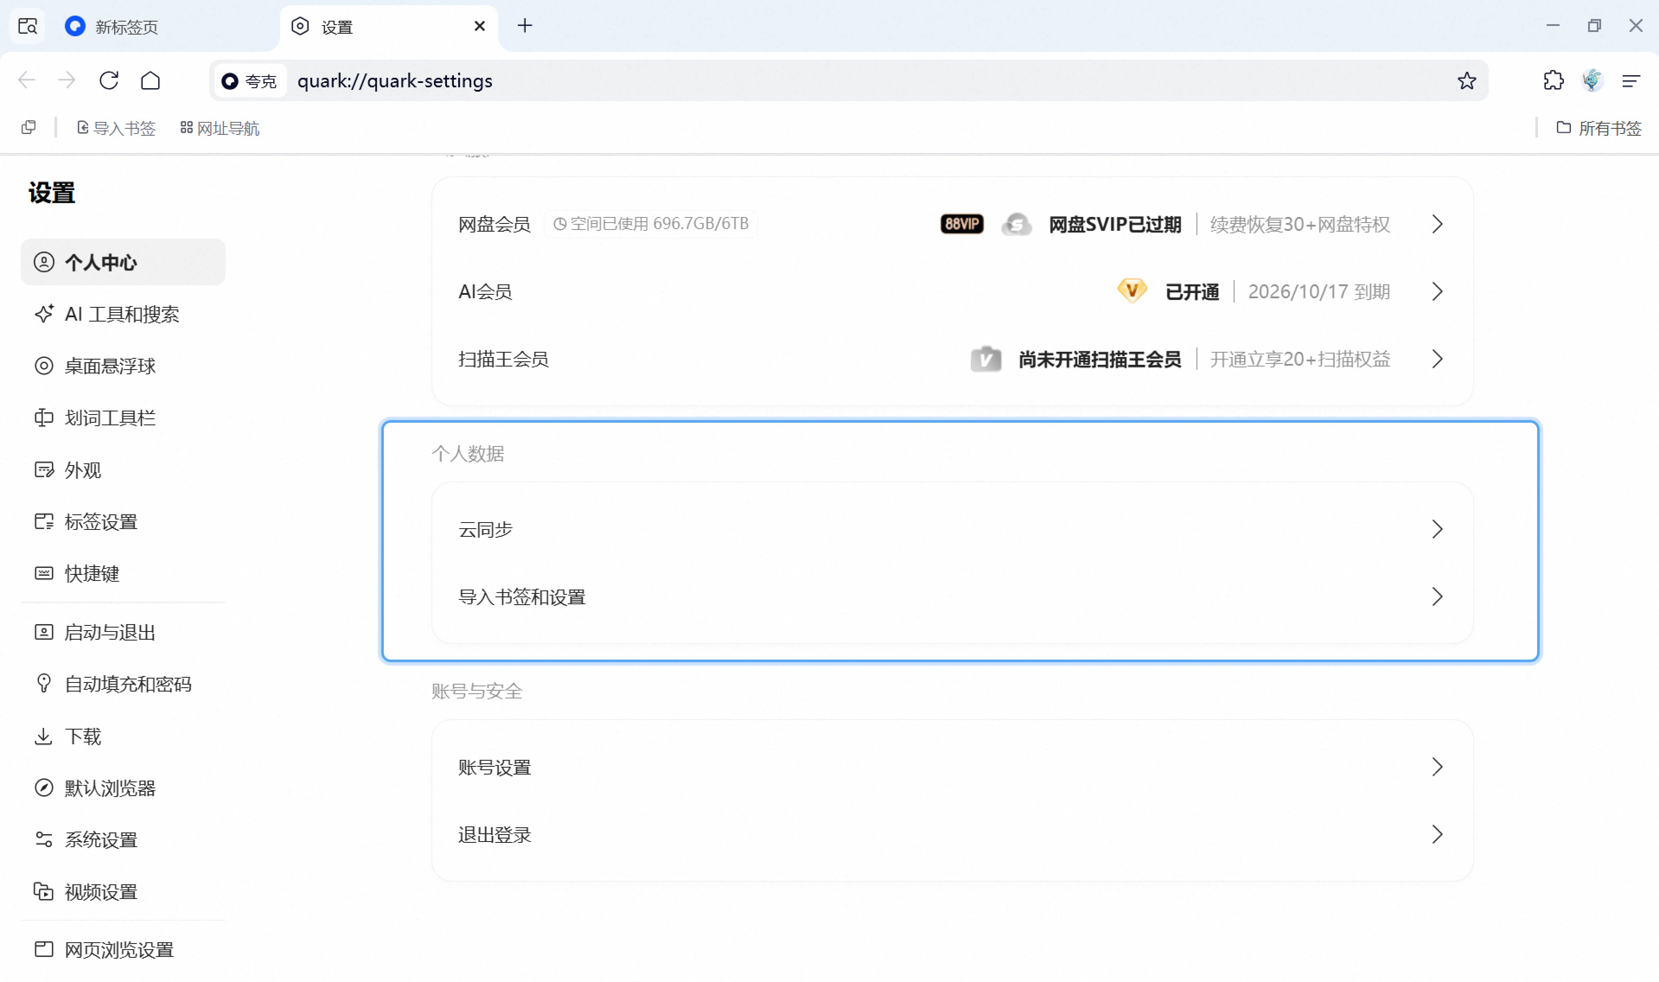Open 网页浏览设置 section

tap(123, 950)
